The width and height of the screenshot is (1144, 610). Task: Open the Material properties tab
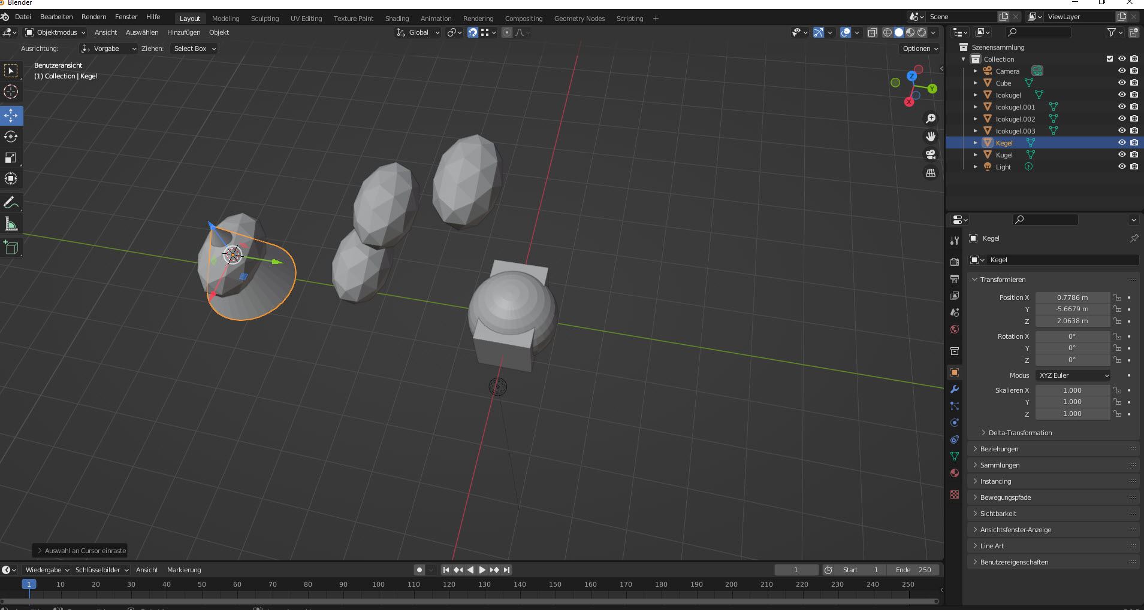[955, 473]
